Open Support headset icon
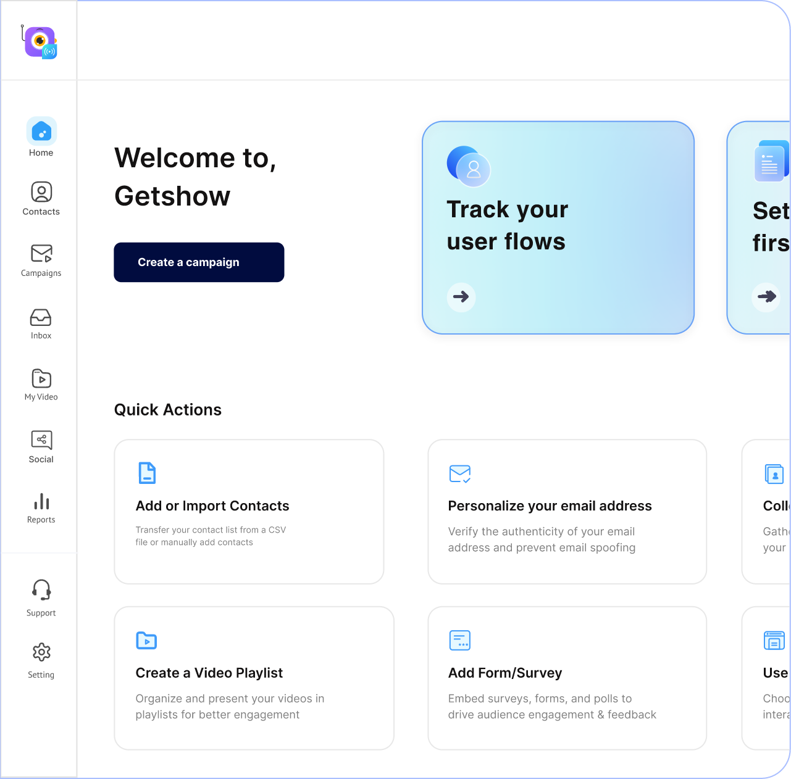The height and width of the screenshot is (779, 791). [x=41, y=590]
